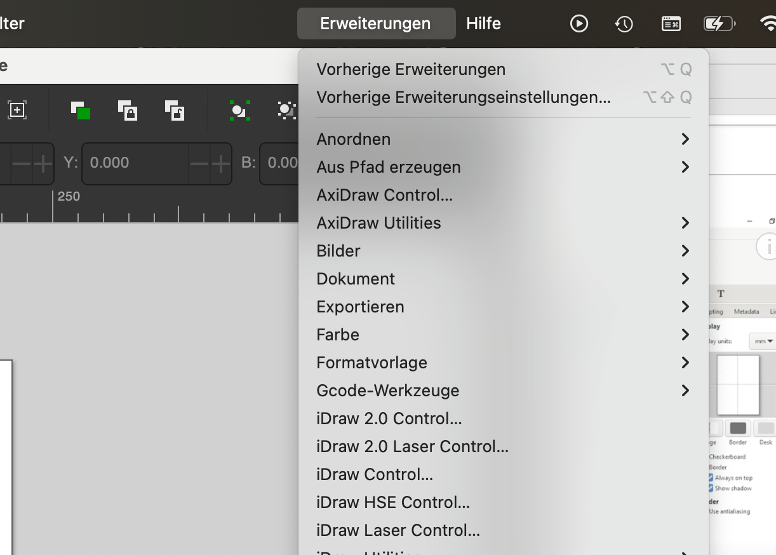Click the locked overlapping squares icon
This screenshot has height=555, width=776.
[x=128, y=110]
